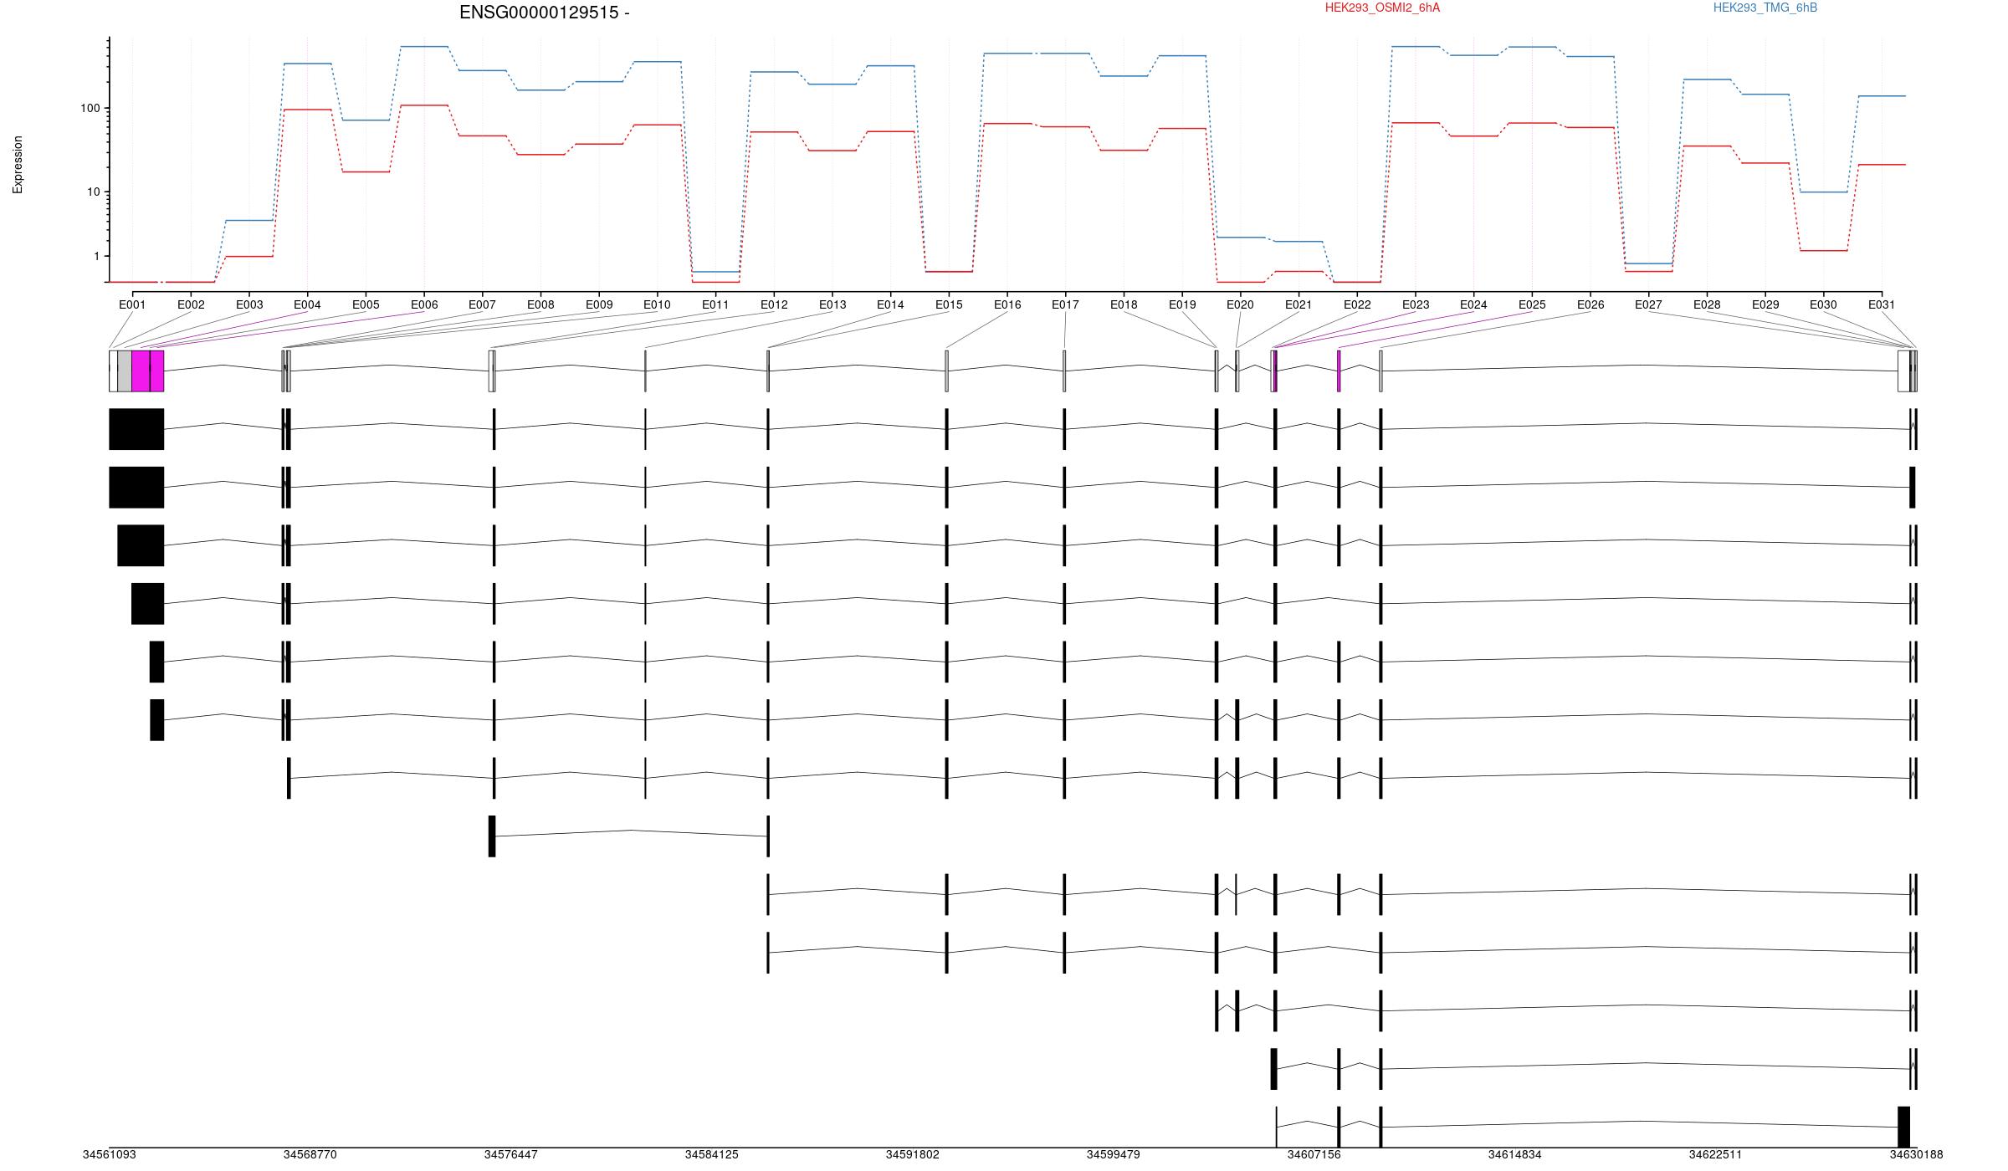
Task: Select exon label E020
Action: click(1240, 304)
